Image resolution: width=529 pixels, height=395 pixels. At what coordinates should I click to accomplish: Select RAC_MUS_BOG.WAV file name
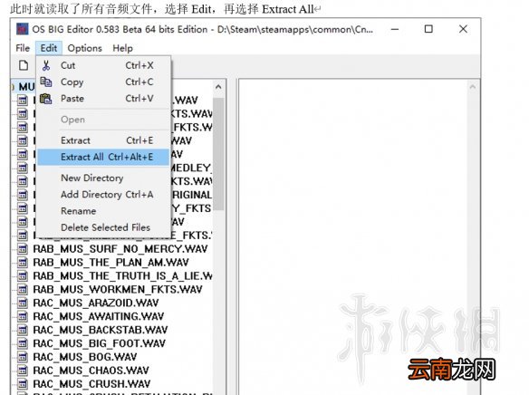tap(85, 357)
